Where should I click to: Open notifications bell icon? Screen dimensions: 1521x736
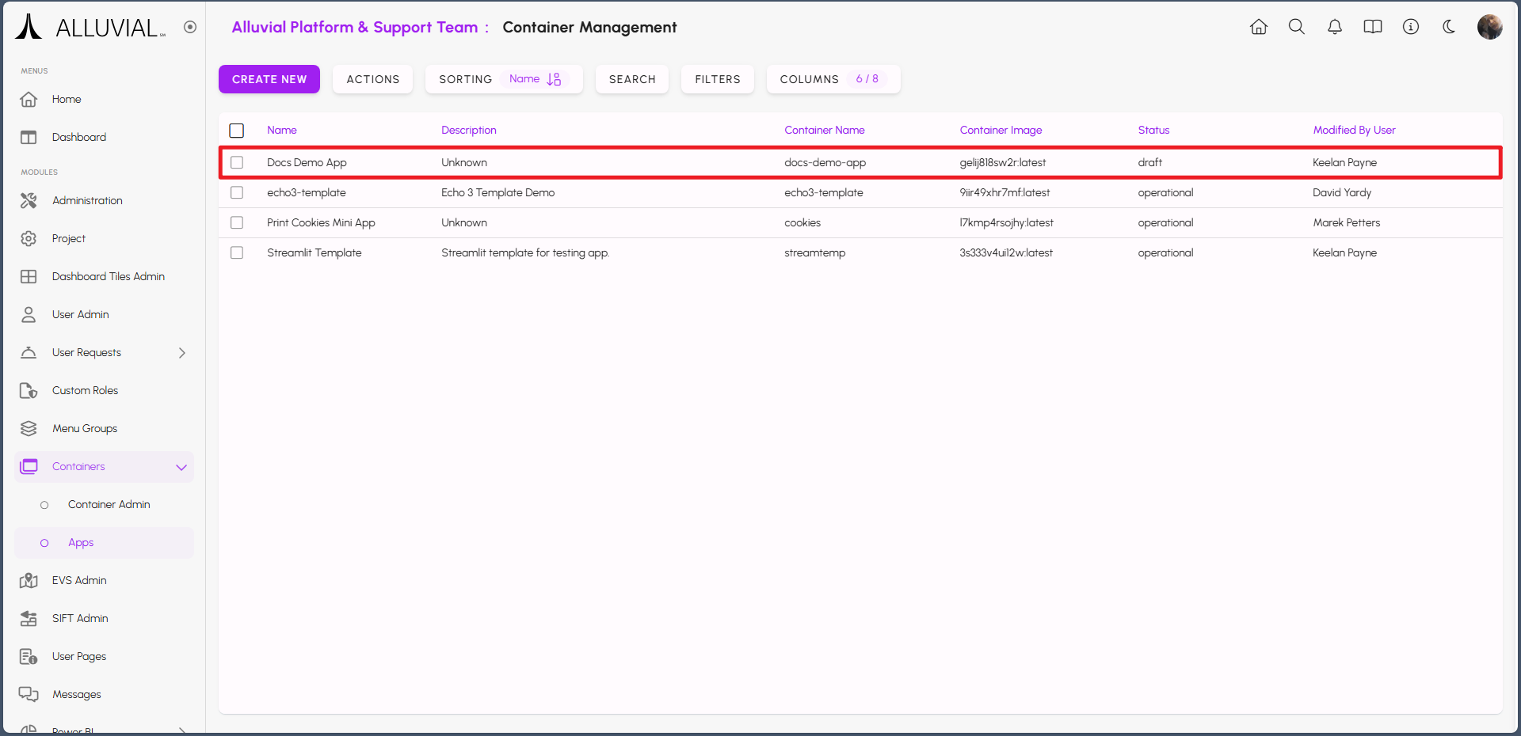tap(1334, 27)
